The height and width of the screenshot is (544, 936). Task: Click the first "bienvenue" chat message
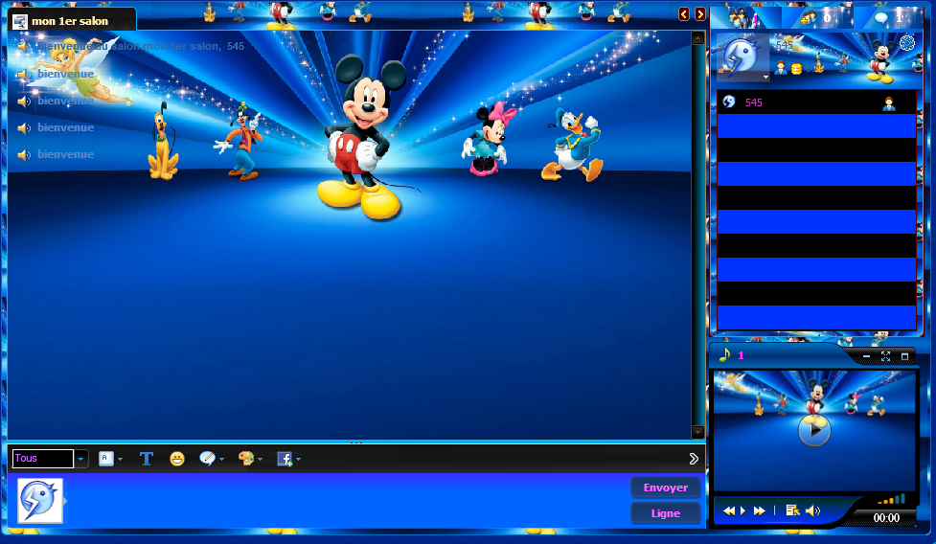point(66,74)
